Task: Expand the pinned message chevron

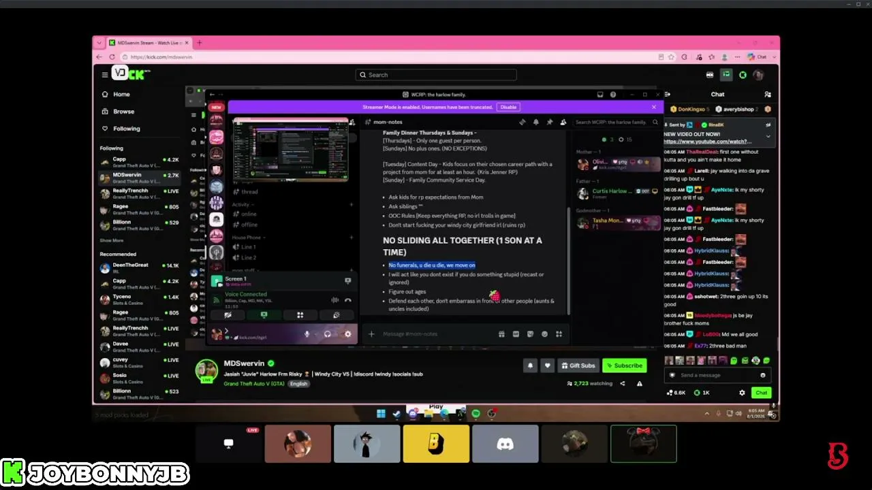Action: 768,136
